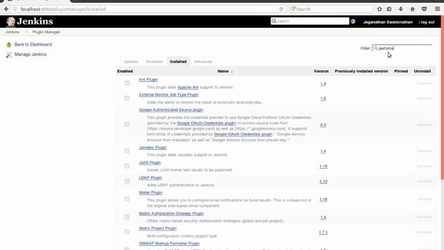Click Jenkins breadcrumb link

pos(12,32)
